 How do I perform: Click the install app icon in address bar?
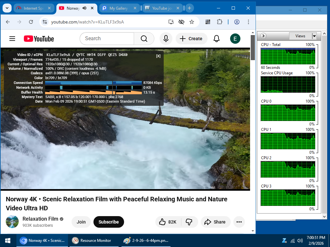click(171, 22)
